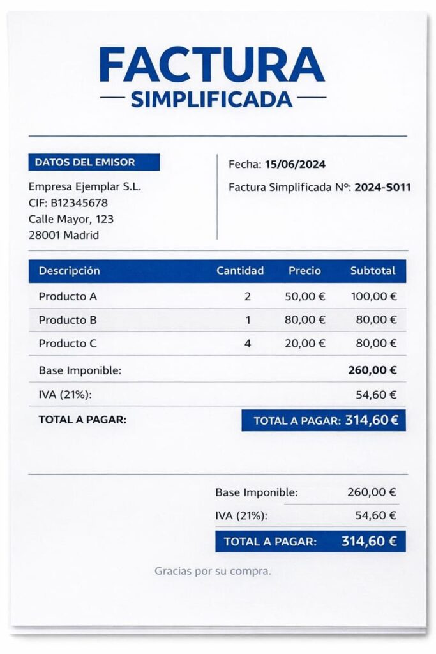Click invoice number 2024-S011
Image resolution: width=436 pixels, height=654 pixels.
point(382,188)
